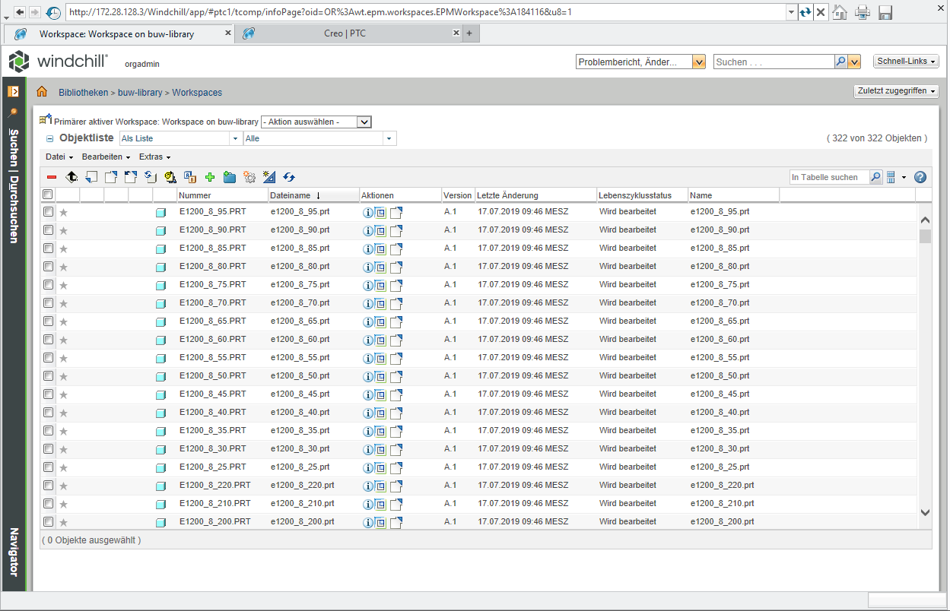Click the part icon for E1200_8_70.PRT
The width and height of the screenshot is (950, 611).
[x=160, y=304]
